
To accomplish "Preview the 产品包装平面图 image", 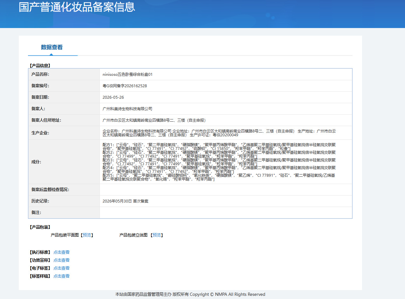I will 87,235.
